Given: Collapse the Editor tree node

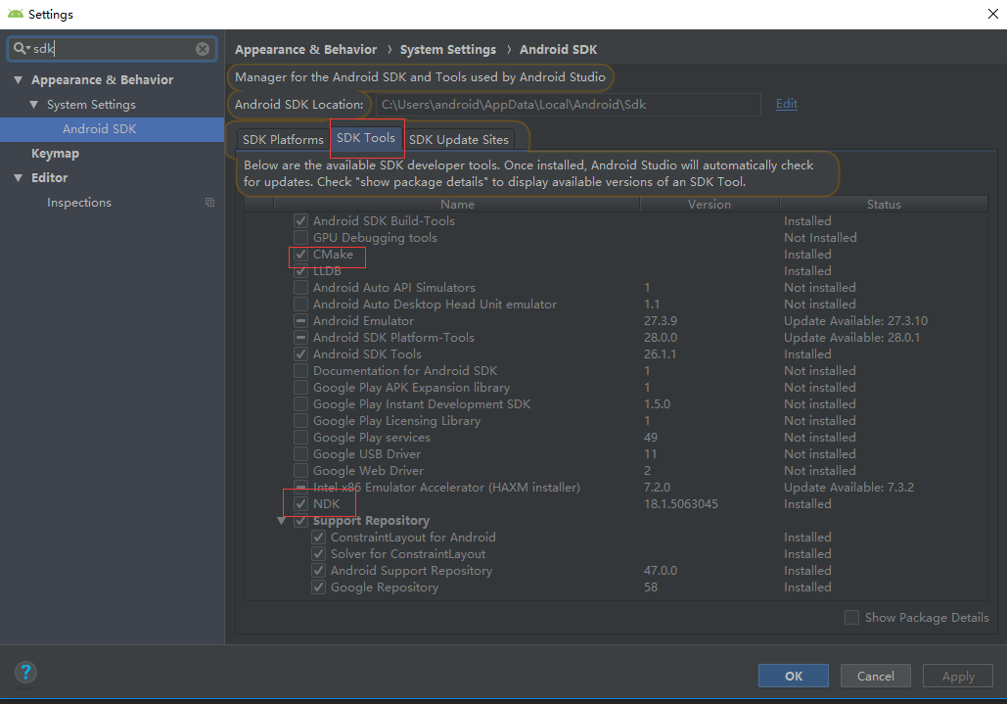Looking at the screenshot, I should point(18,178).
